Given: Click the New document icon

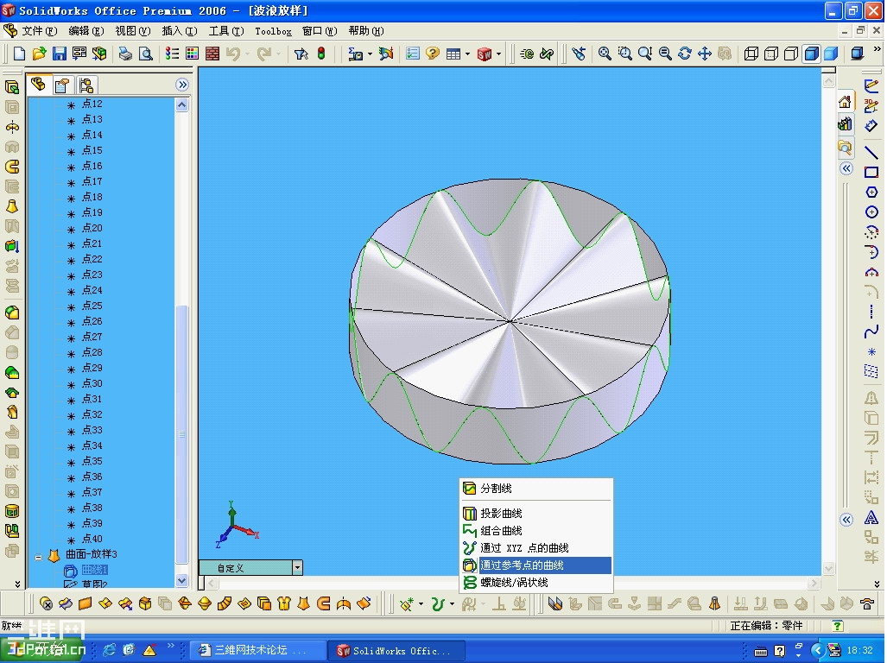Looking at the screenshot, I should click(19, 54).
